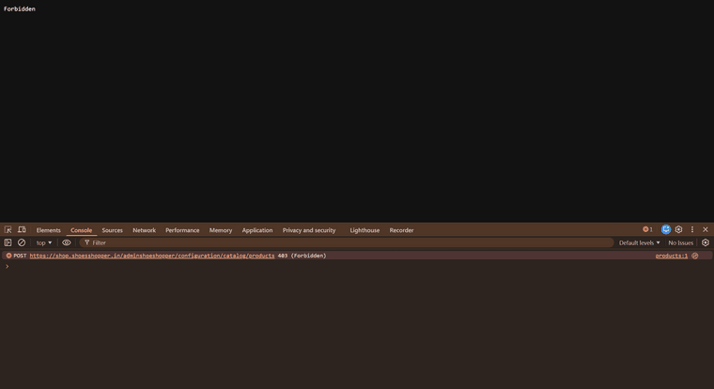Click the products:1 source link
This screenshot has height=389, width=714.
(671, 256)
